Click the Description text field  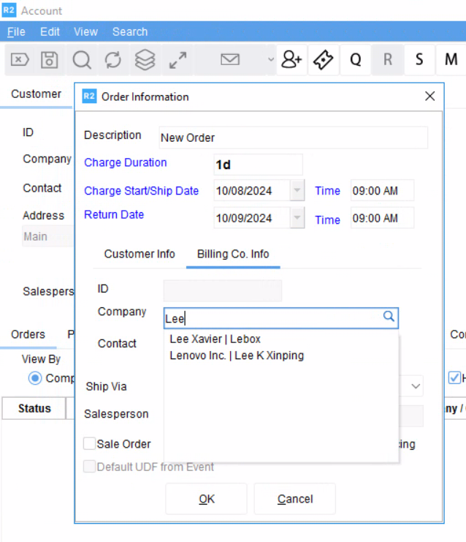pos(293,138)
